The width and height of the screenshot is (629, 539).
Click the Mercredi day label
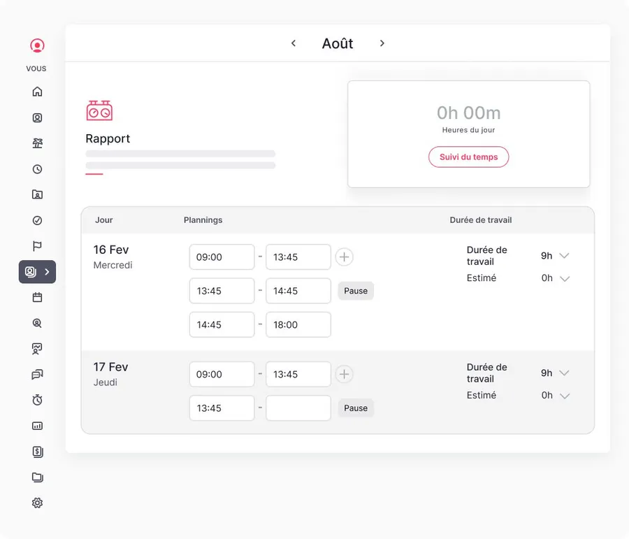point(113,265)
